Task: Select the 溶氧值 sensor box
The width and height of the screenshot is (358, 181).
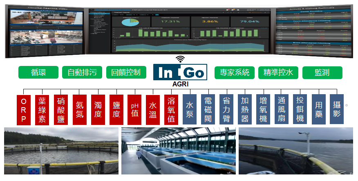Action: [x=171, y=110]
